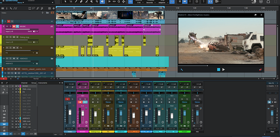280x137 pixels.
Task: Click Auto: Off on the FOLEY mixer channel
Action: [x=184, y=128]
